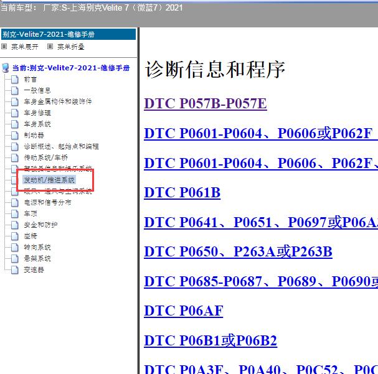This screenshot has height=374, width=378.
Task: Expand all menus with 菜单展开
Action: pos(24,47)
